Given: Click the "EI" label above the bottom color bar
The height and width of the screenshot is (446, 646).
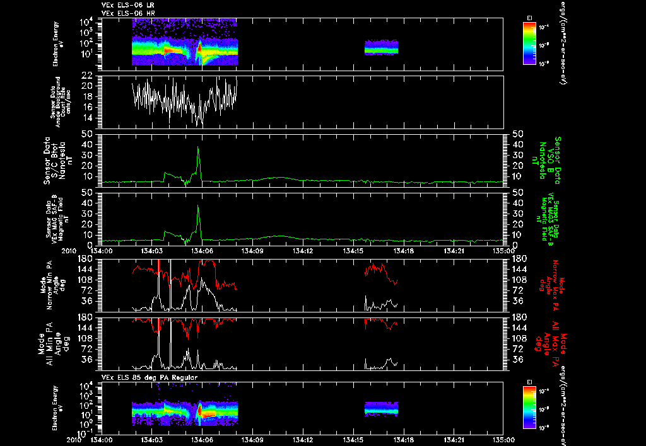Looking at the screenshot, I should click(x=529, y=382).
